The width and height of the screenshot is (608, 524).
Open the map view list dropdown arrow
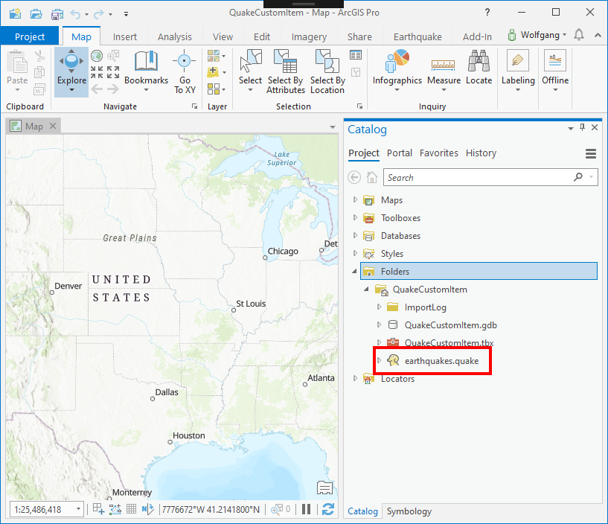click(333, 127)
